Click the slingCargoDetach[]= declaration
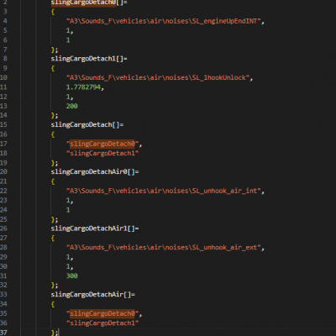This screenshot has height=336, width=336. (x=87, y=125)
